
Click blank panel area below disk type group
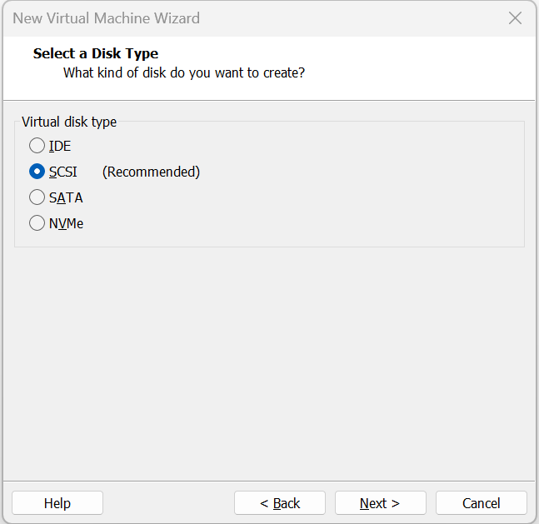coord(269,358)
